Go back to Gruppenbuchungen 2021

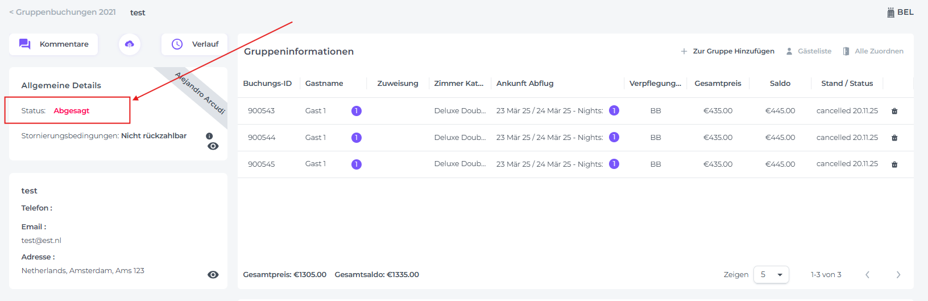(x=63, y=13)
